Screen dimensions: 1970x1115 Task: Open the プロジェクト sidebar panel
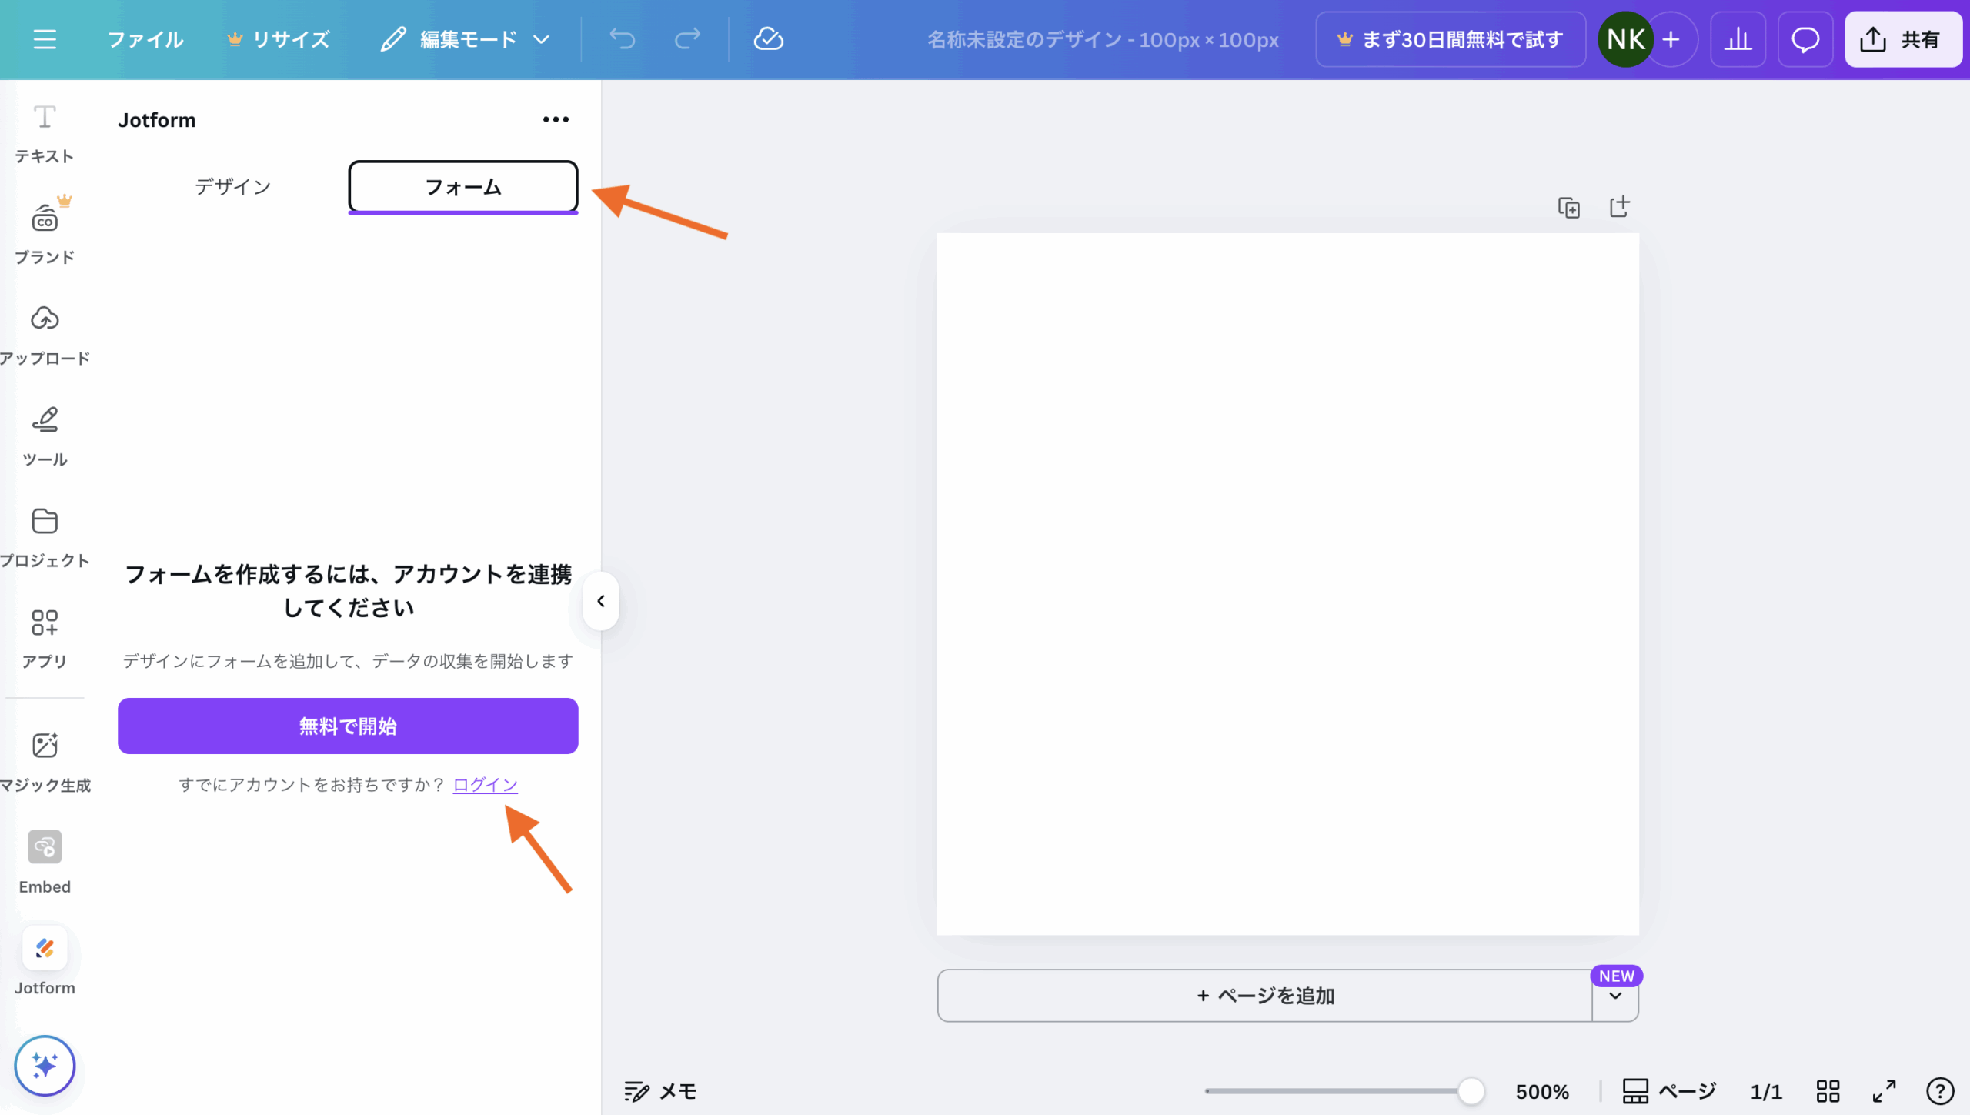pos(45,538)
